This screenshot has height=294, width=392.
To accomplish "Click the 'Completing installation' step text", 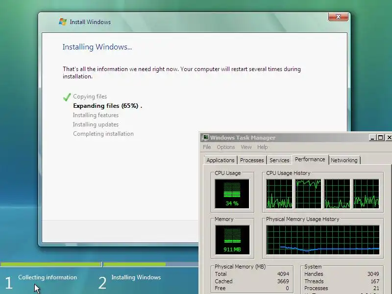I will [x=103, y=134].
